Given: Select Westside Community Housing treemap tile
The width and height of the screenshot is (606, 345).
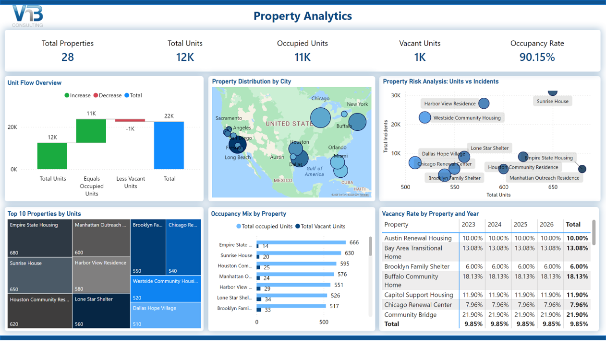Looking at the screenshot, I should 166,289.
